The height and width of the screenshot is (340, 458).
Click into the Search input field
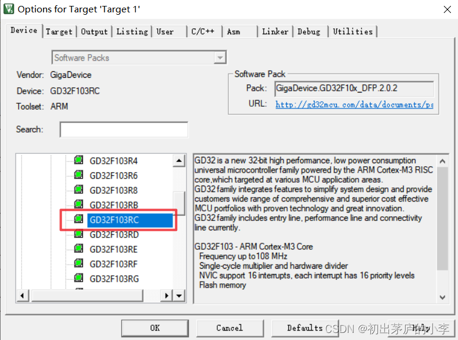pos(124,130)
